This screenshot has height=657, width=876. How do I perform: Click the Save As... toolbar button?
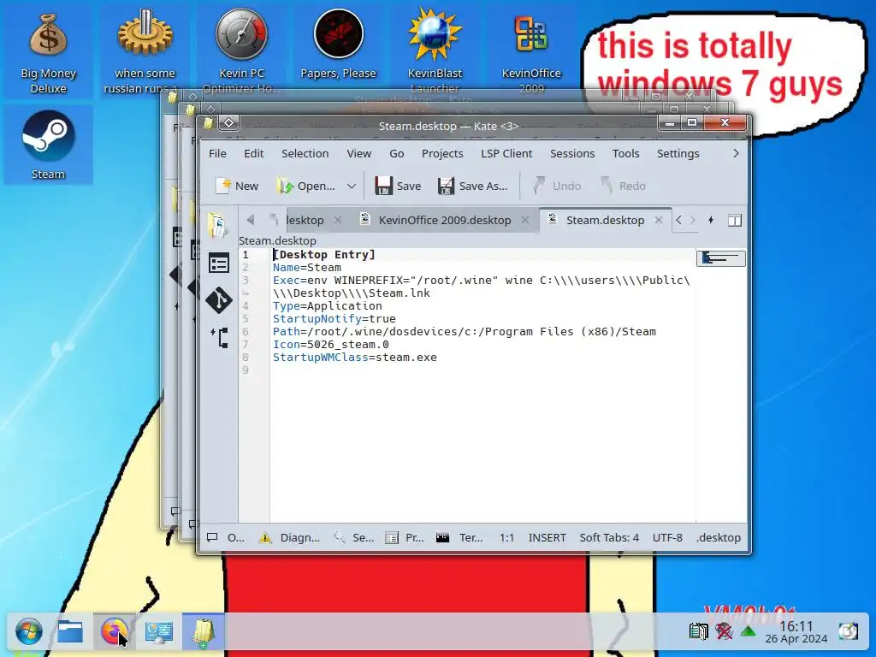[472, 186]
